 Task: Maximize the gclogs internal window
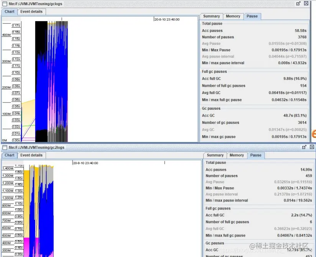298,3
